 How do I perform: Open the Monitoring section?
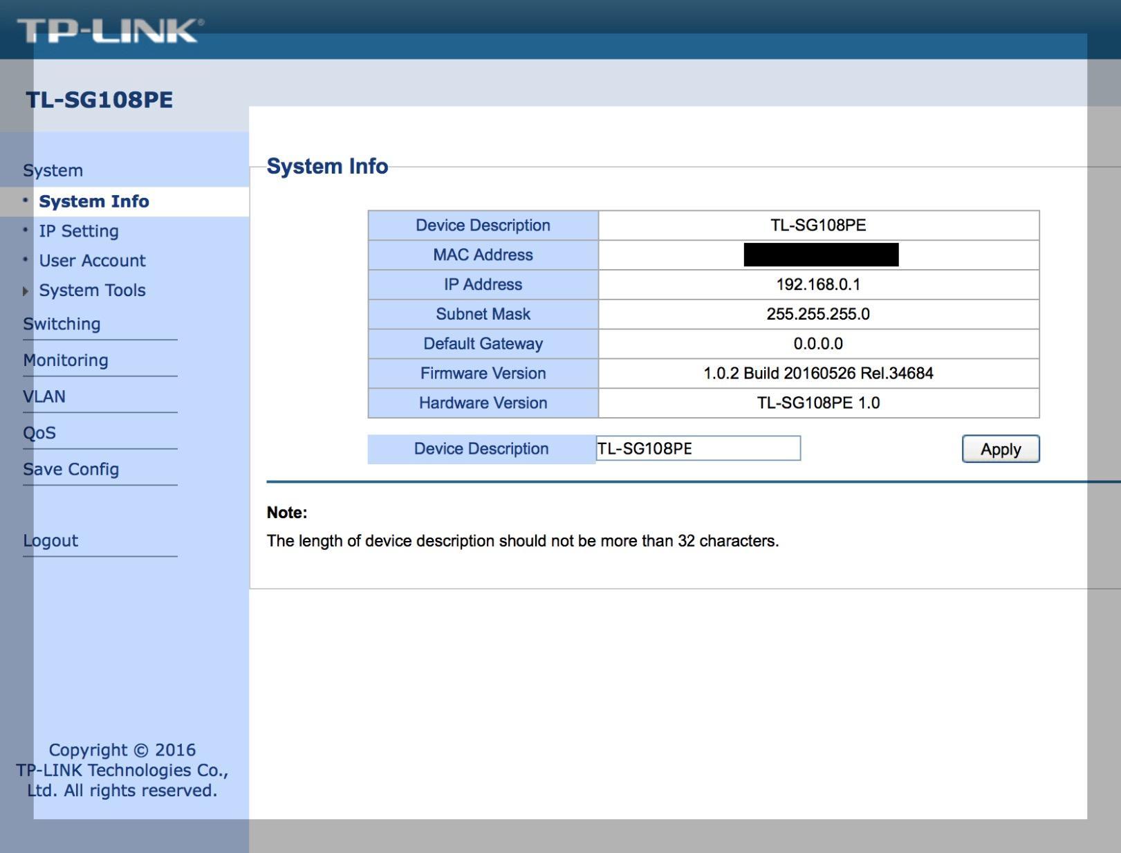[66, 360]
